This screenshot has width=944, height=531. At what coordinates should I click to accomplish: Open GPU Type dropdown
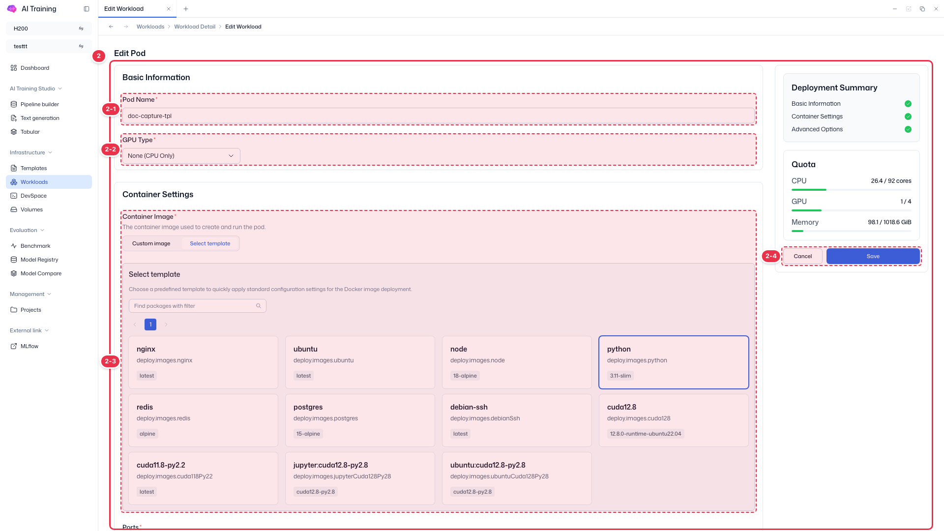[181, 156]
